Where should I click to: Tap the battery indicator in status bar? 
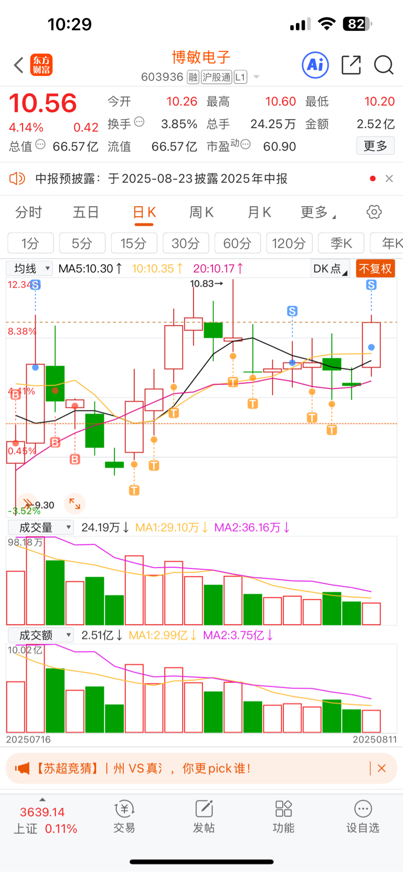357,24
